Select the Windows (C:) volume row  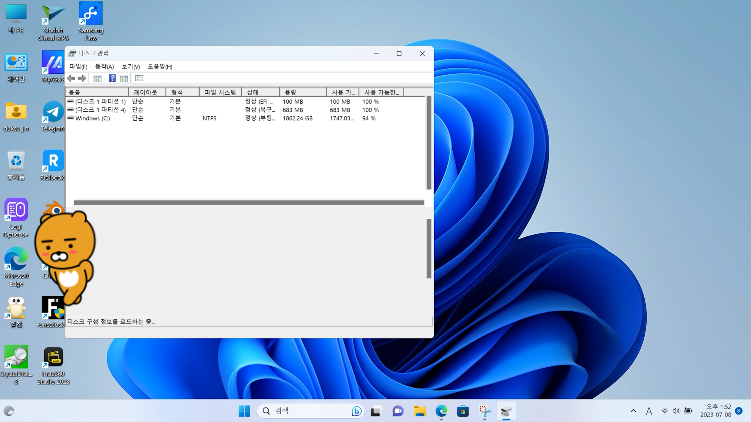pos(92,118)
